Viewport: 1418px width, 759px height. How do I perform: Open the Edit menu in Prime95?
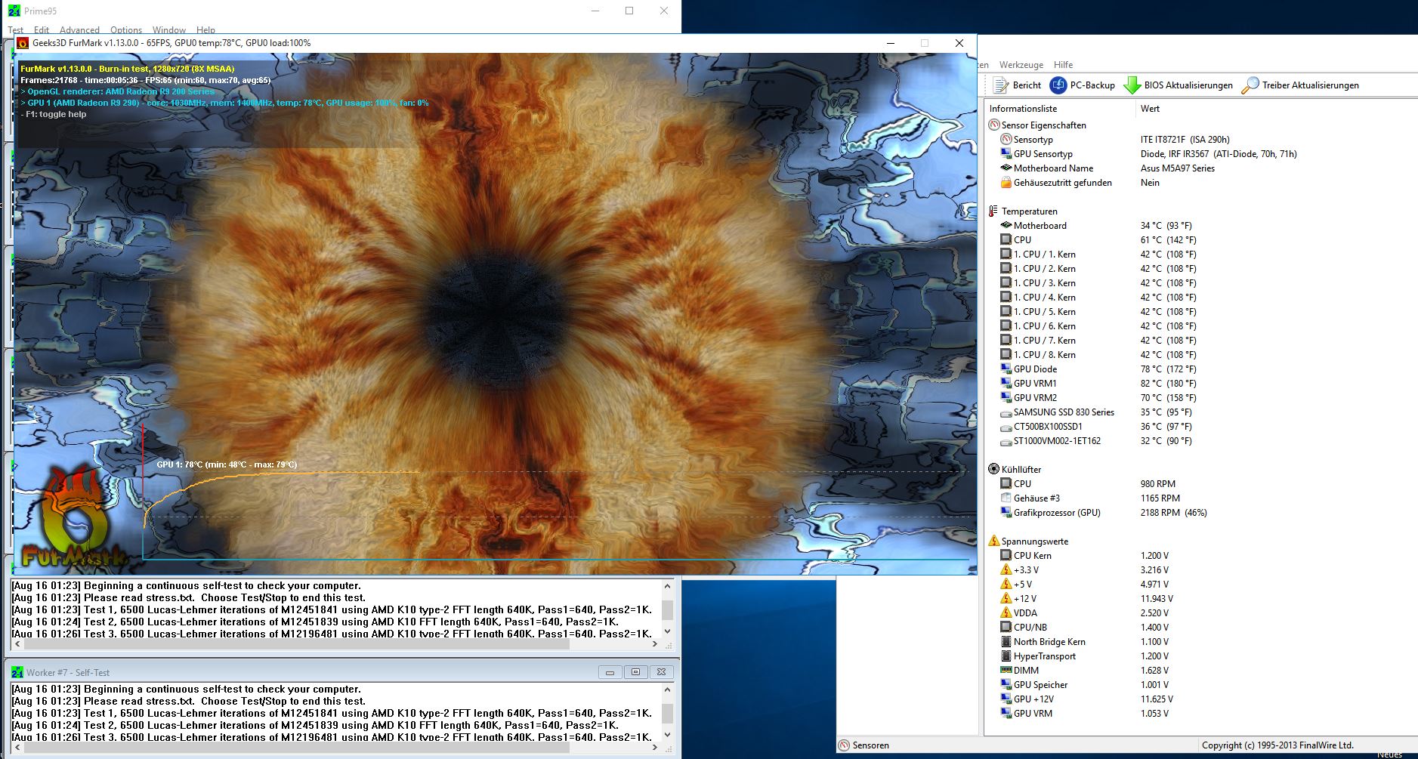click(x=42, y=30)
